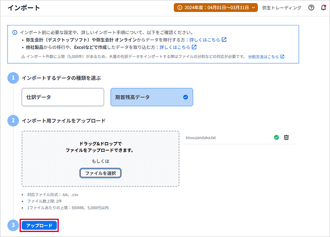Select the 仕訳データ data type option
The image size is (330, 237).
point(62,97)
